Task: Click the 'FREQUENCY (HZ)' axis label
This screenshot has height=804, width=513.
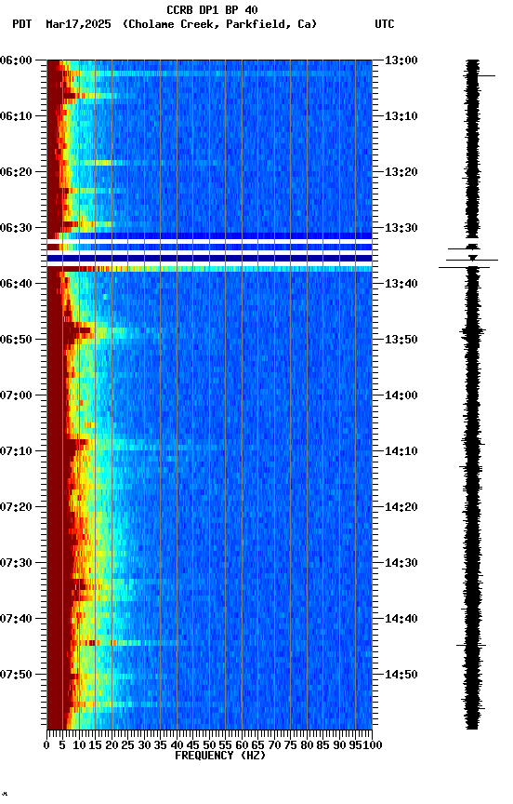Action: click(220, 756)
